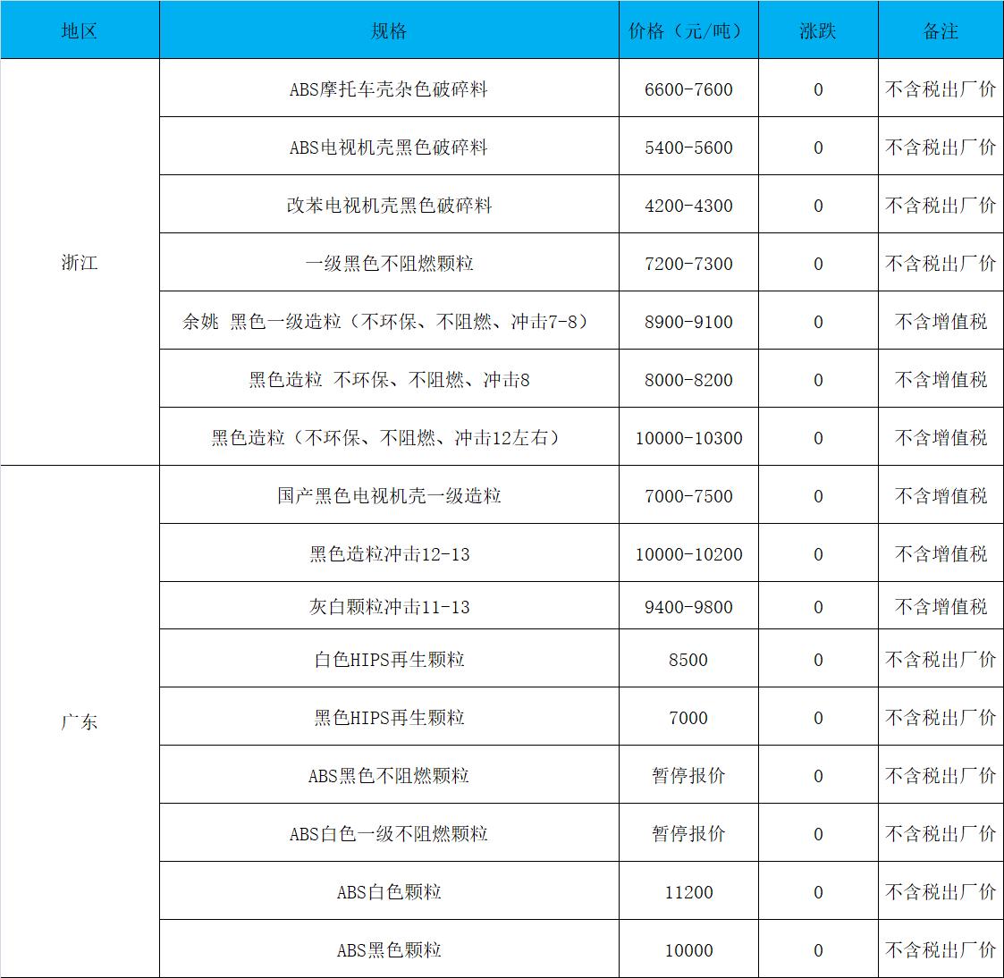Click the ABS摩托车壳杂色破碎料 spec cell

coord(389,89)
